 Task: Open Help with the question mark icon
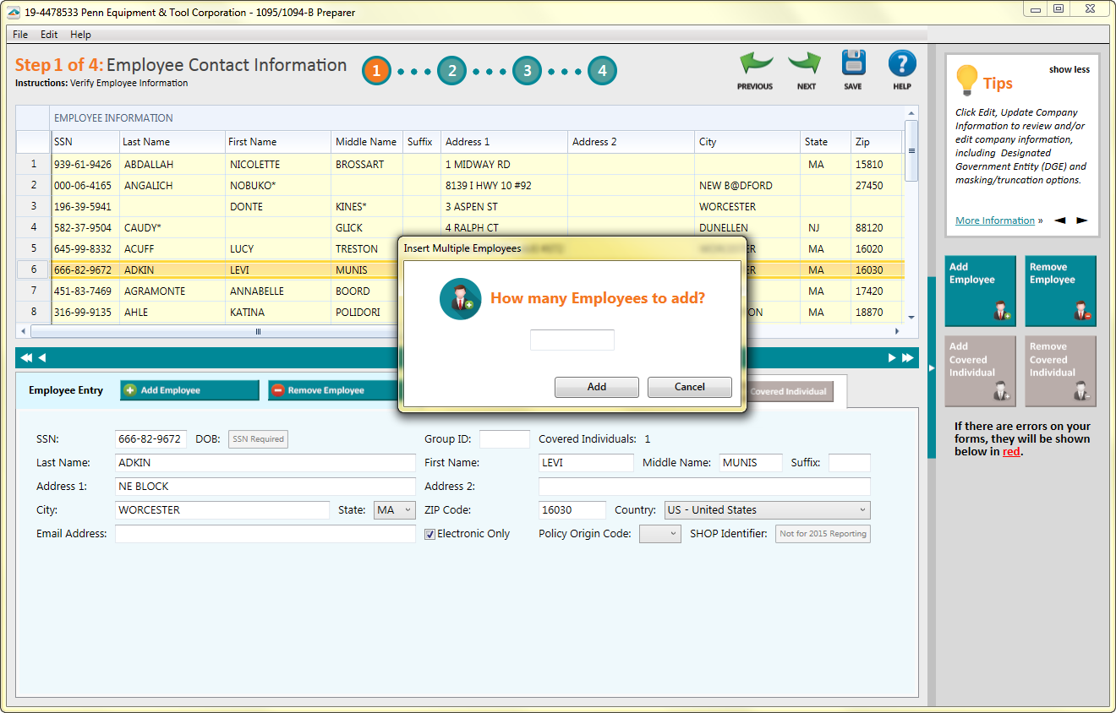click(x=902, y=64)
